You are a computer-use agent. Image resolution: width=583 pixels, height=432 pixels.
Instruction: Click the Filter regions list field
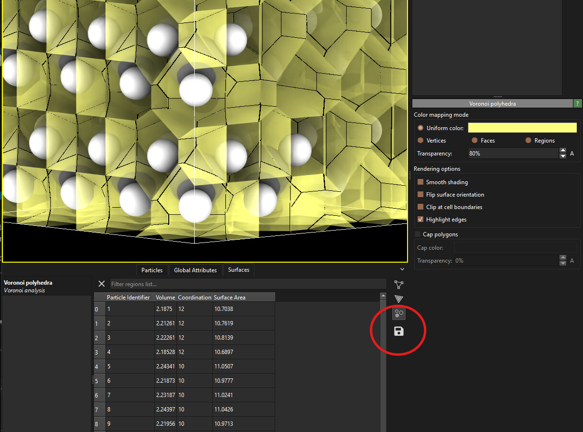(247, 284)
